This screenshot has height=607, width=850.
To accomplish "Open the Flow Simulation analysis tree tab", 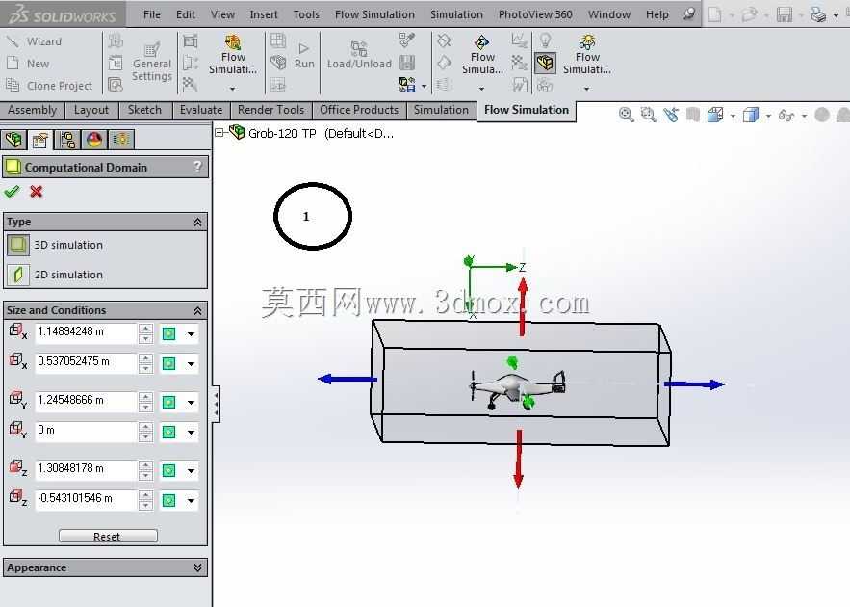I will 121,140.
